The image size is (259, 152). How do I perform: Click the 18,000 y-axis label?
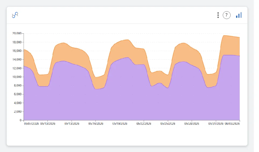click(17, 42)
